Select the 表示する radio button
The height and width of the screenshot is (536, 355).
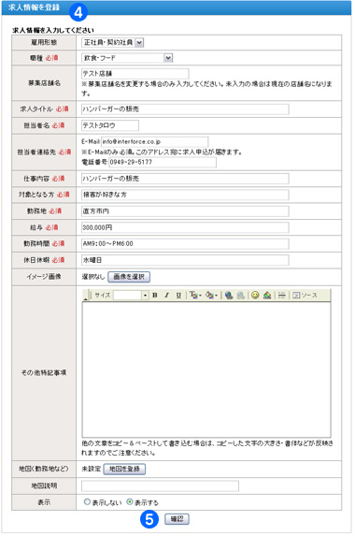click(129, 501)
